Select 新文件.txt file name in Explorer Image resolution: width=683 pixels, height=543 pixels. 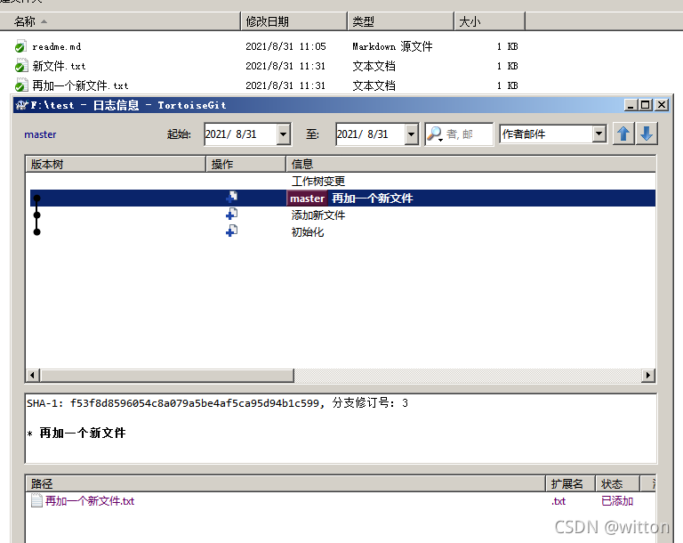pos(60,66)
